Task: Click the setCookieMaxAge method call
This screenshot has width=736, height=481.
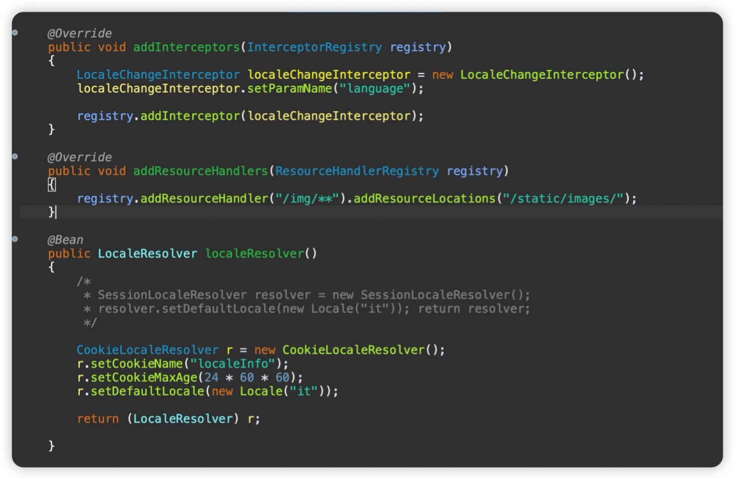Action: (x=144, y=378)
